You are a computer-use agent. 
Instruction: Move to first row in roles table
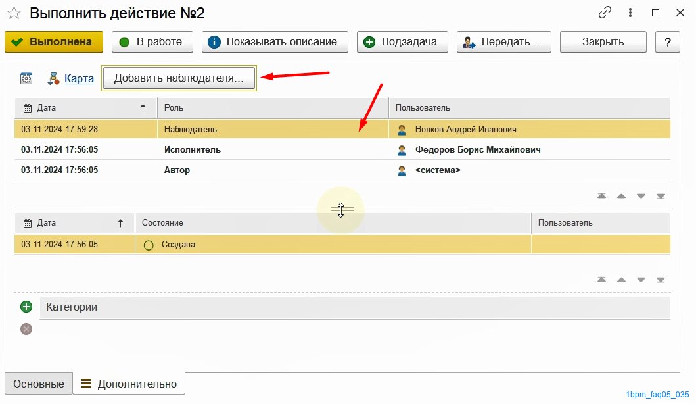[601, 196]
